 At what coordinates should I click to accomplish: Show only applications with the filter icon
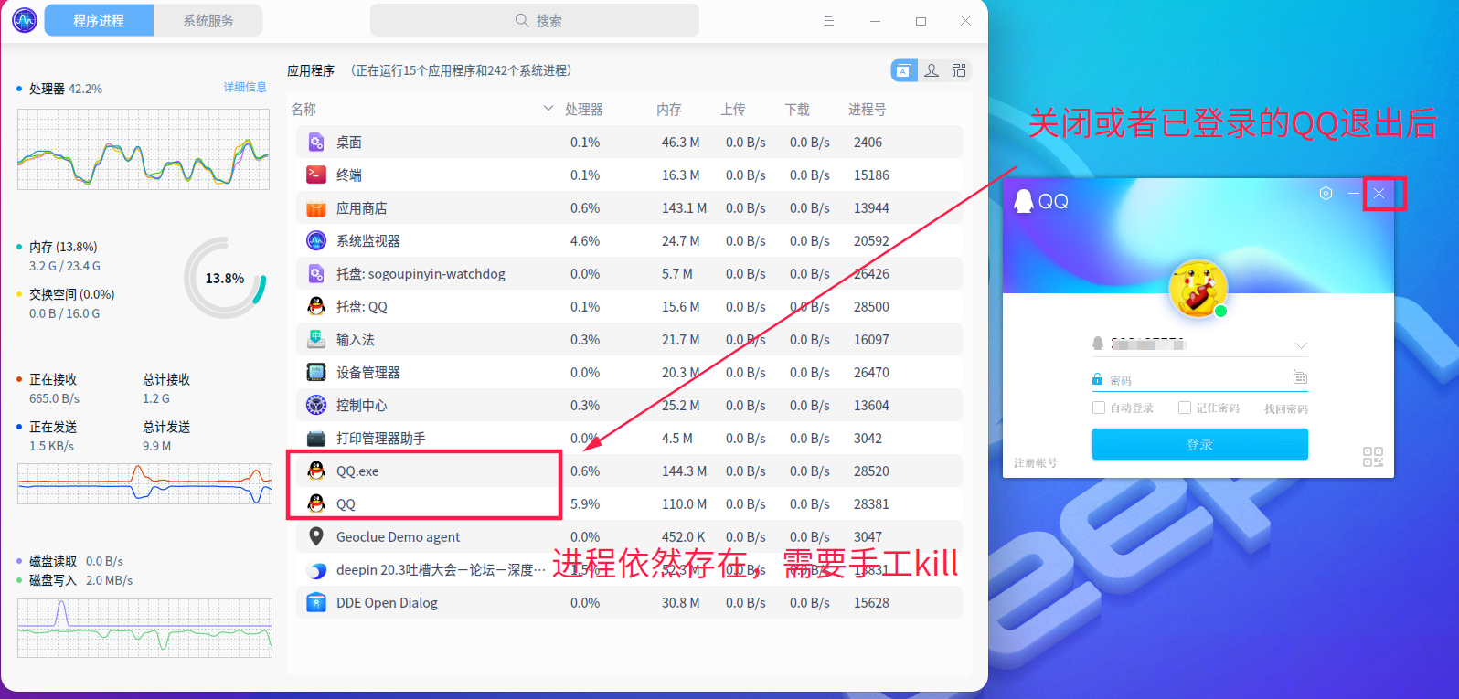[904, 70]
